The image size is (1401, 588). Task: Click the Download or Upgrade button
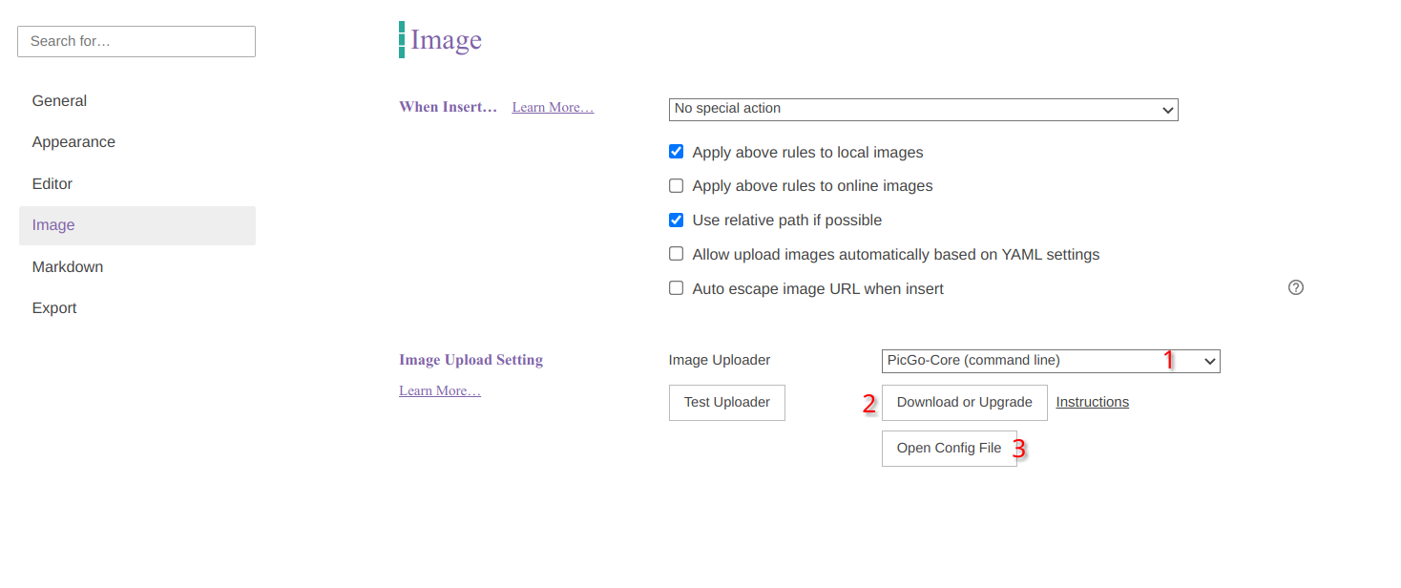[965, 403]
